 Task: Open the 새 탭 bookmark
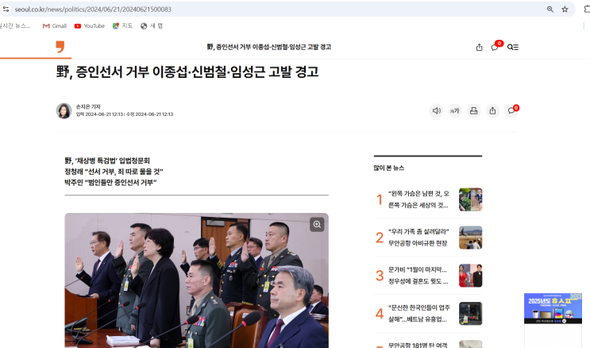(152, 26)
